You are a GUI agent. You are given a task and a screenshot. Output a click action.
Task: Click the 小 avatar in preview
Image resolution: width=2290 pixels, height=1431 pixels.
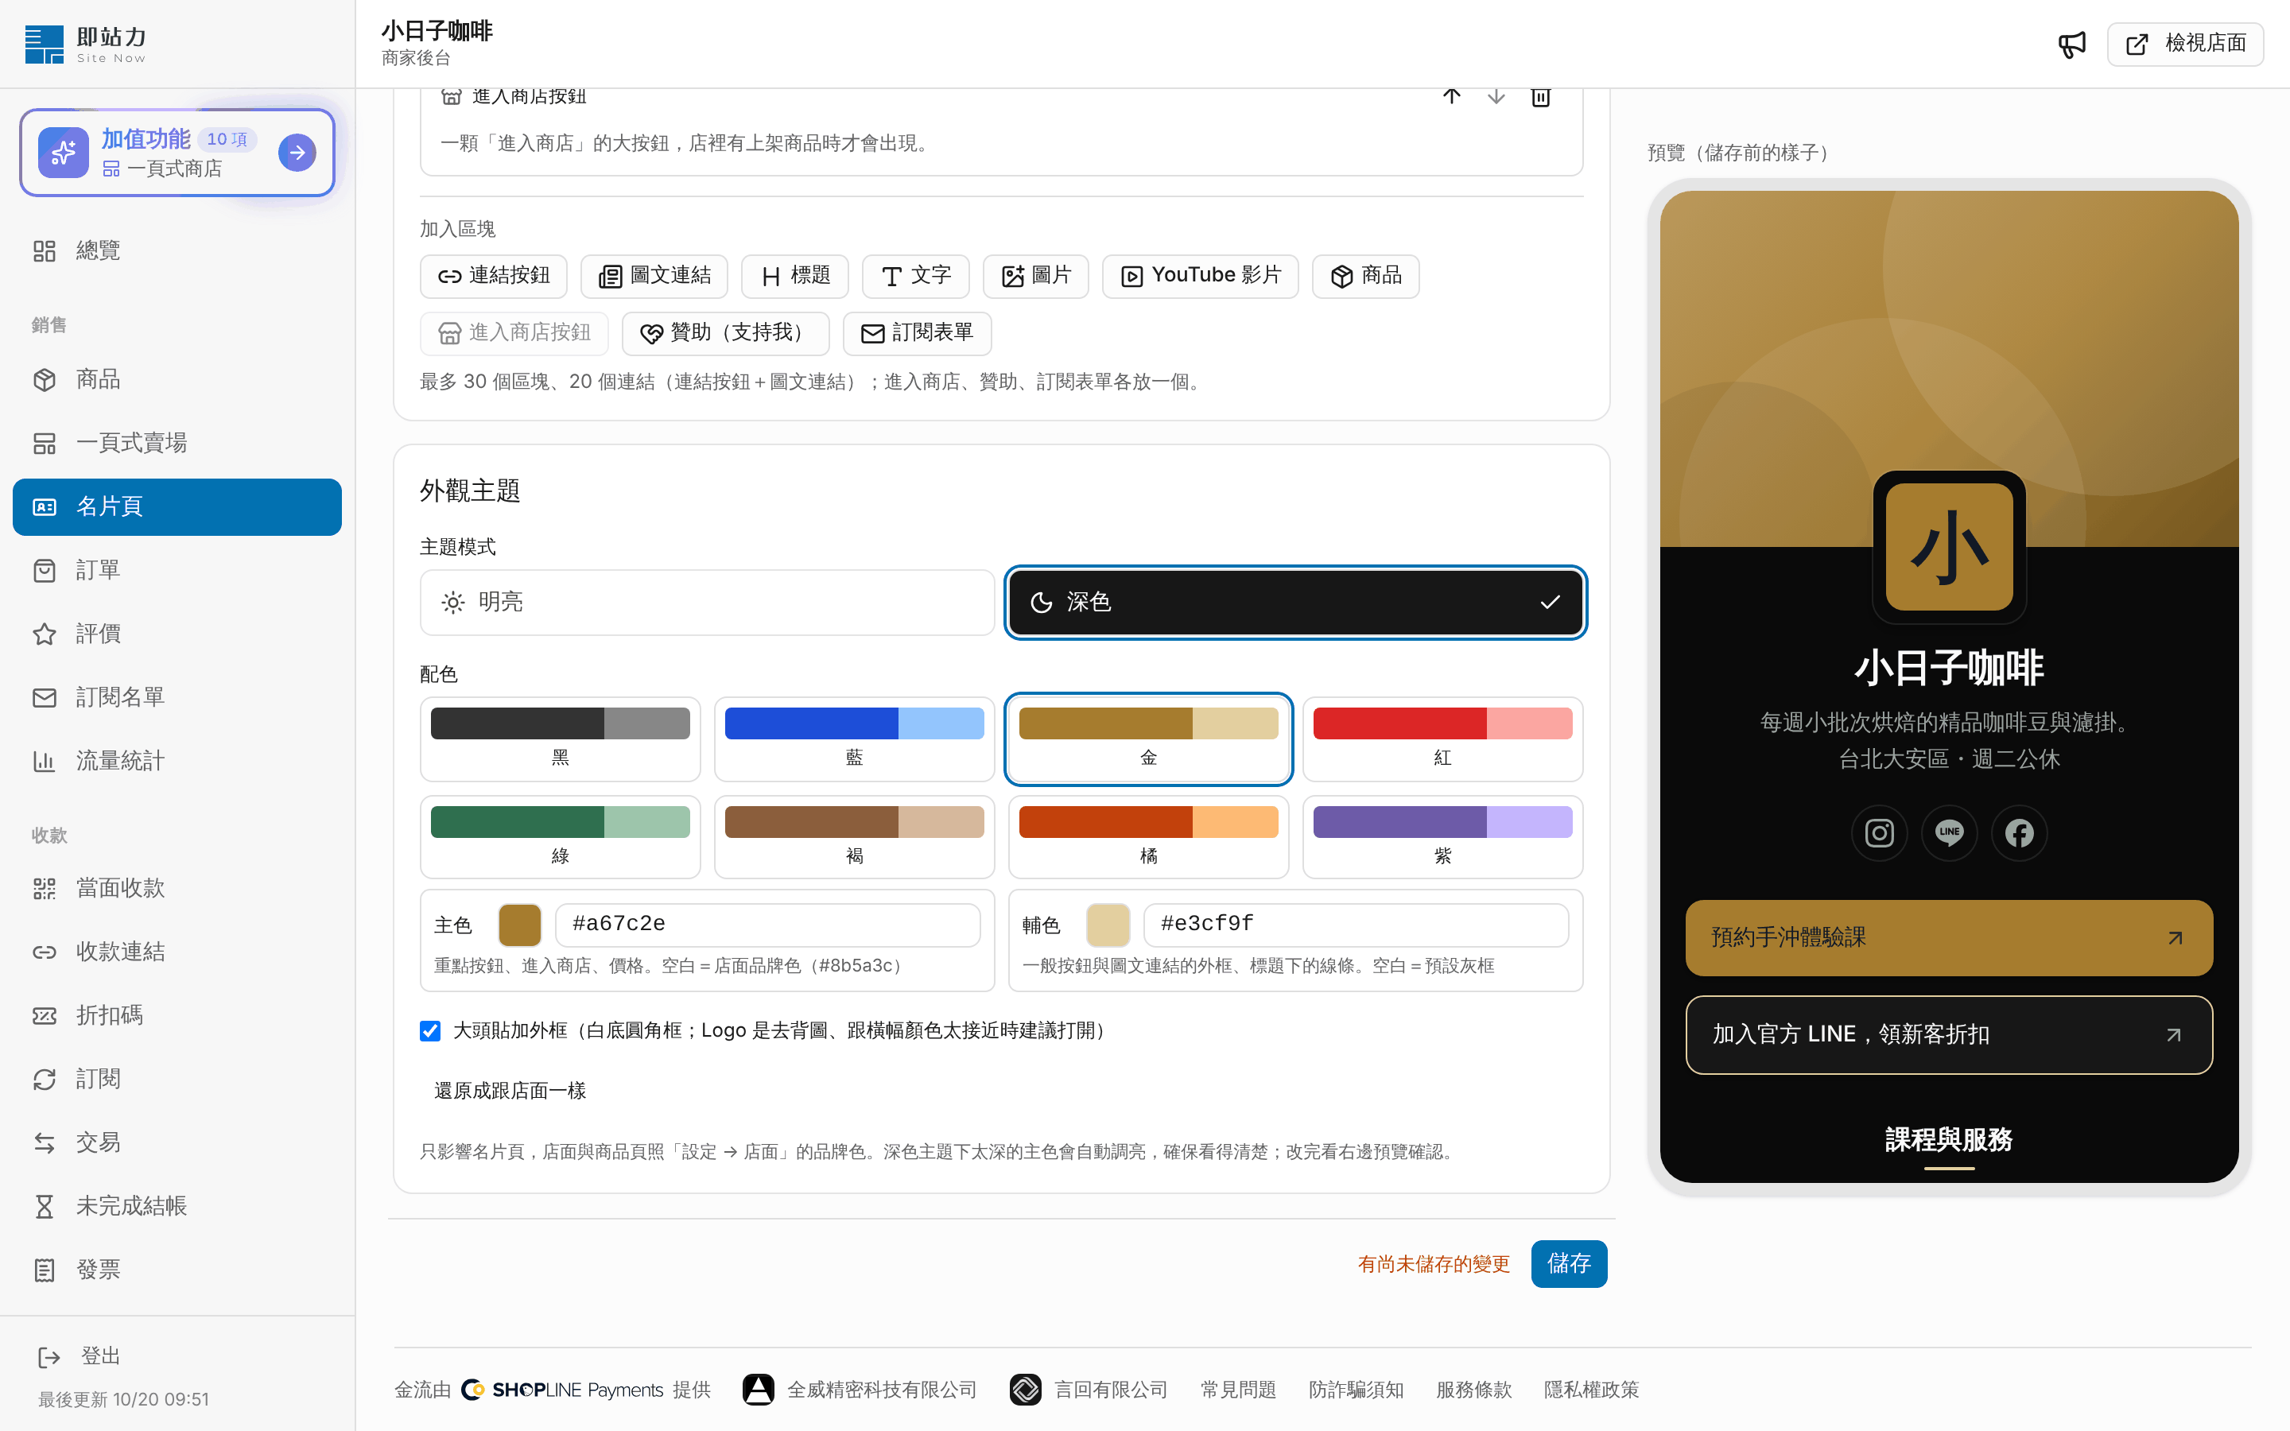pos(1948,546)
